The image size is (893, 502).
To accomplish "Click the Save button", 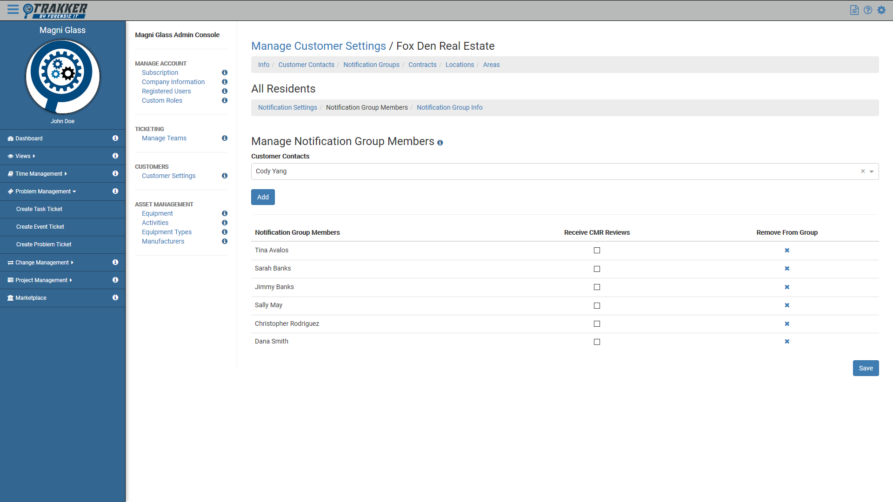I will pos(866,368).
